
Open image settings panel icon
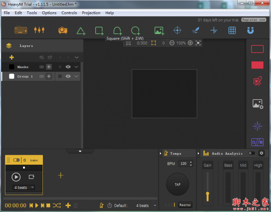coord(258,104)
